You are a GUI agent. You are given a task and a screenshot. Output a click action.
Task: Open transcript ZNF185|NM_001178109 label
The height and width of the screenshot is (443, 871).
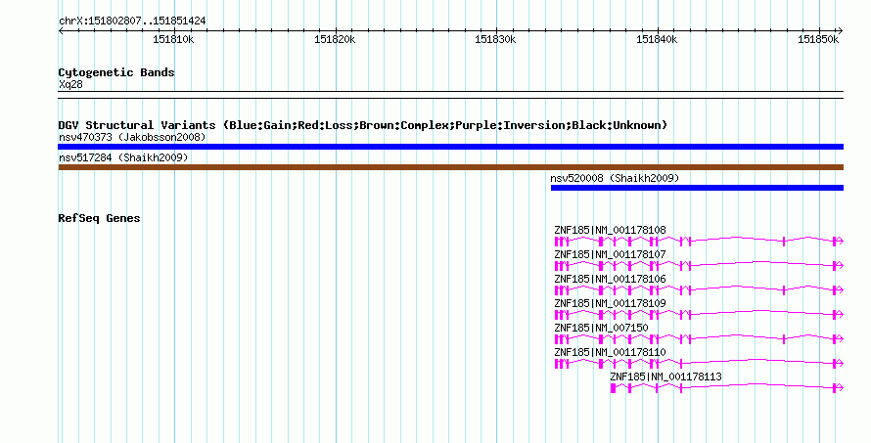610,303
